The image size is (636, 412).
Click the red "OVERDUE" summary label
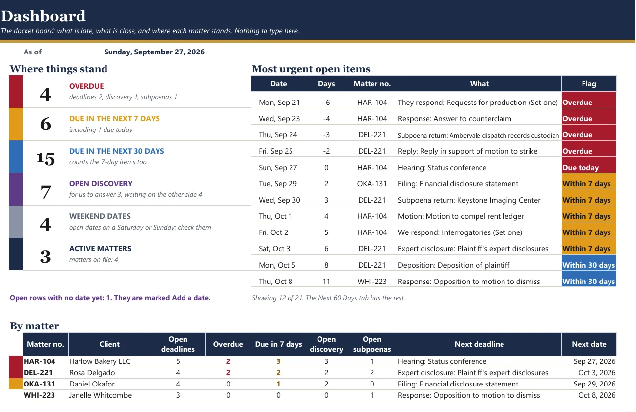tap(86, 86)
